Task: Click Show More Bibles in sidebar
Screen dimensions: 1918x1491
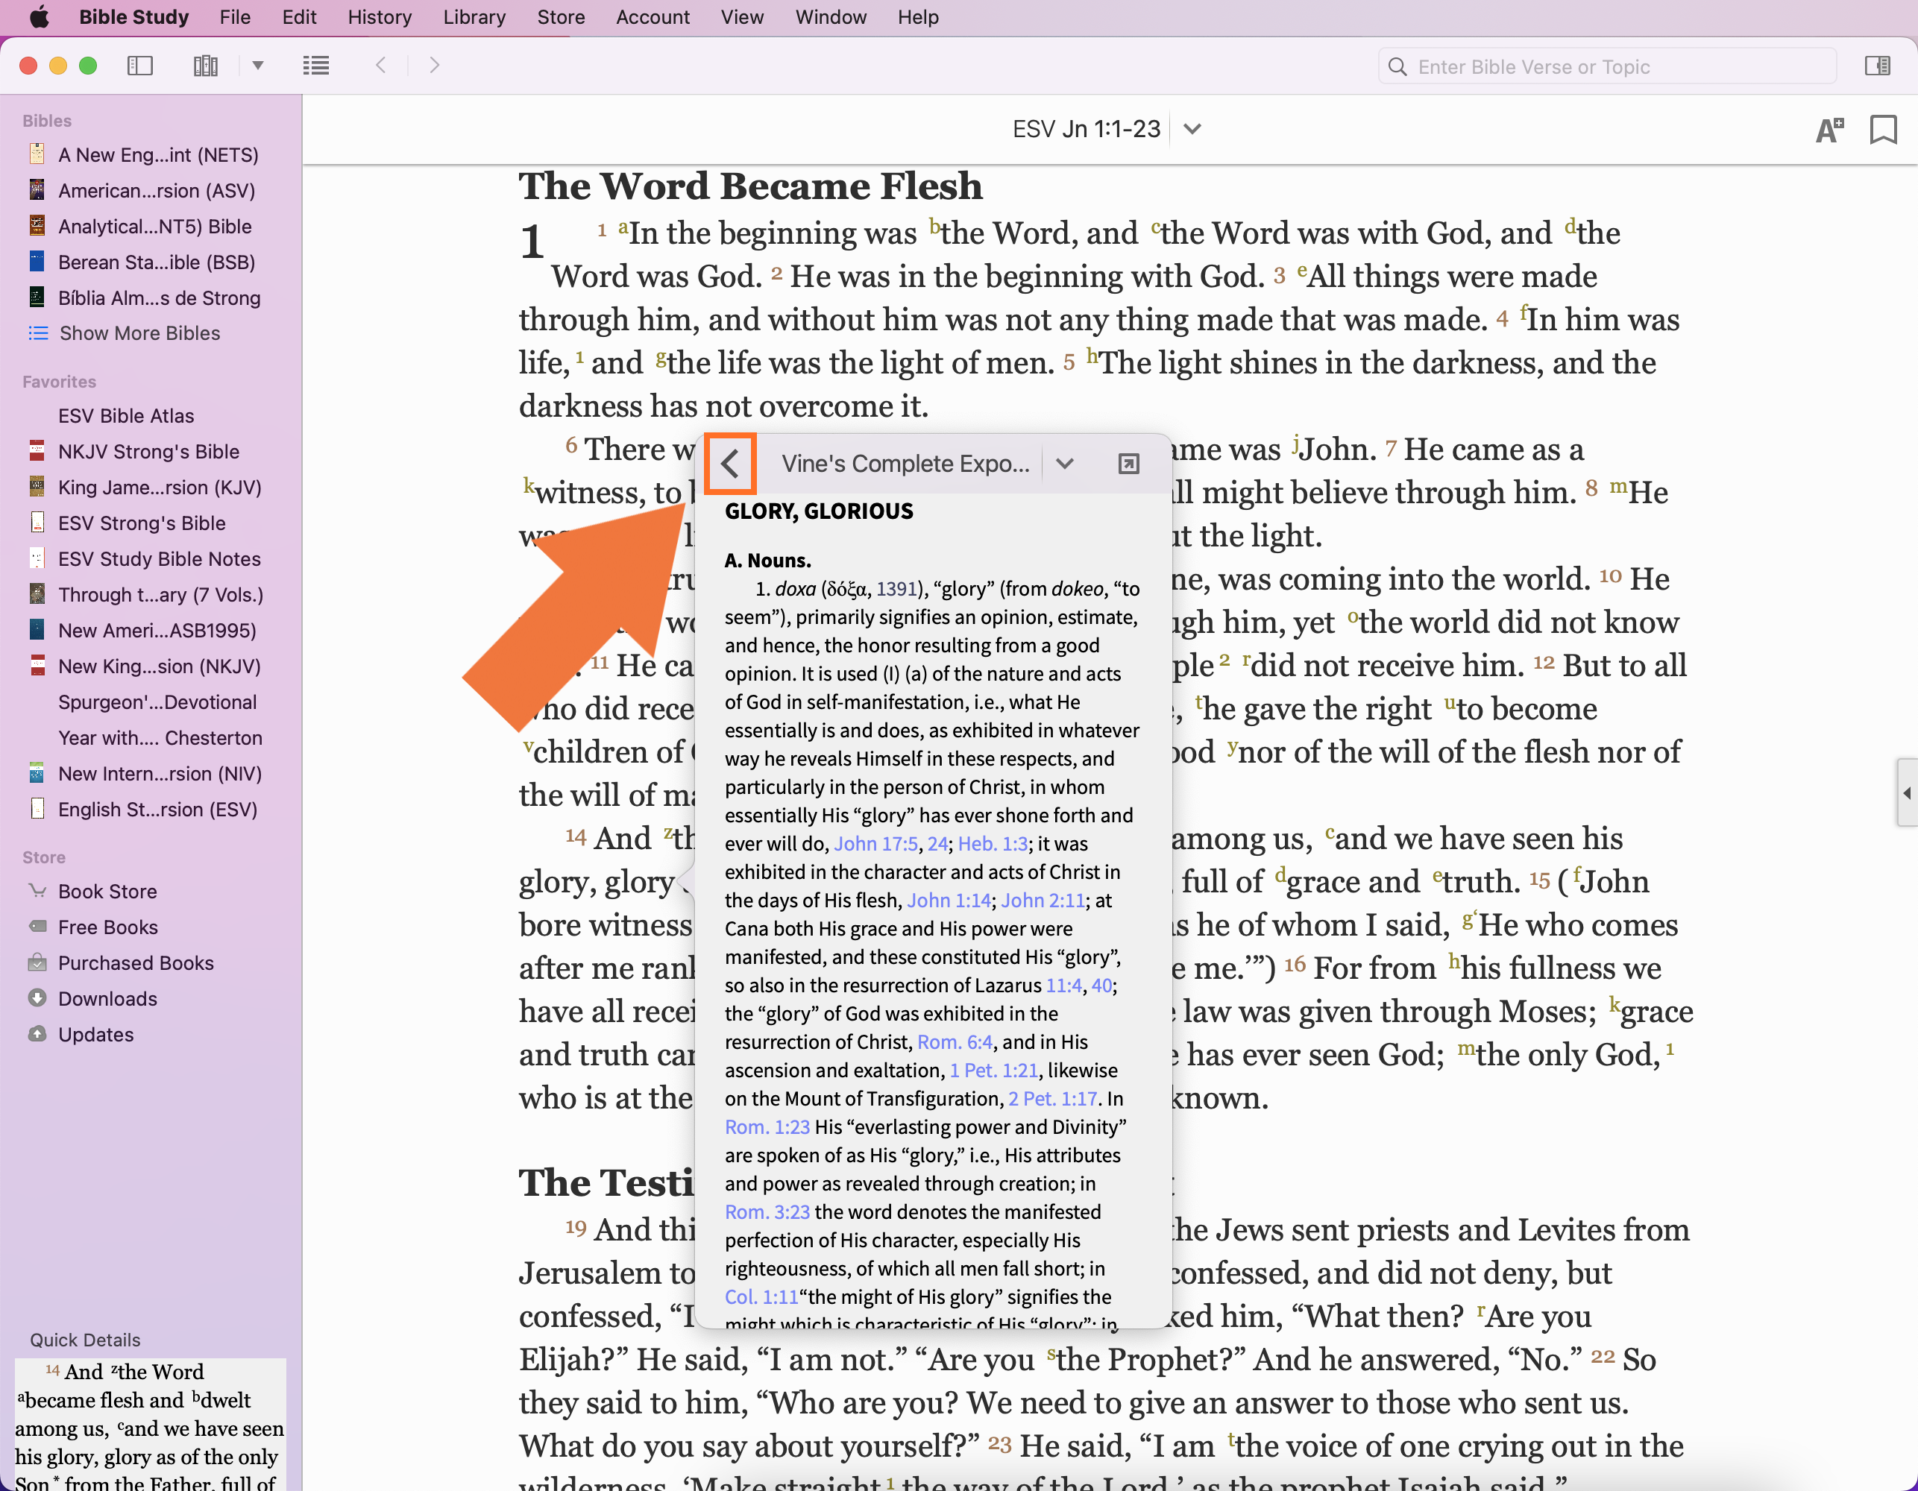Action: pyautogui.click(x=139, y=332)
